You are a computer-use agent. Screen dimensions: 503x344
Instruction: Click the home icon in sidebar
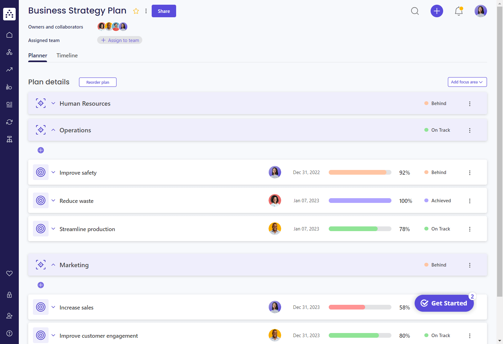[9, 35]
